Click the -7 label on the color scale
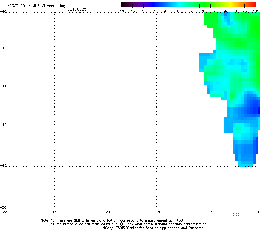Screen dimensions: 262x230 153,11
